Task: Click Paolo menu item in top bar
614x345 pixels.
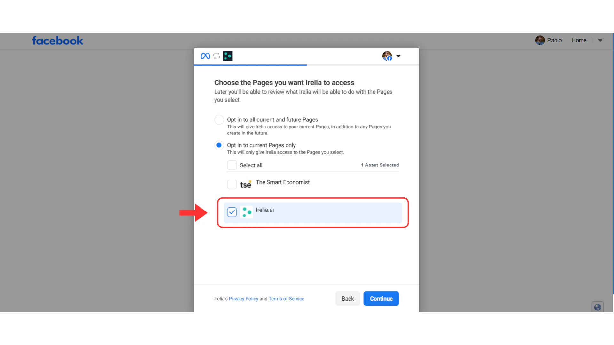Action: click(555, 40)
